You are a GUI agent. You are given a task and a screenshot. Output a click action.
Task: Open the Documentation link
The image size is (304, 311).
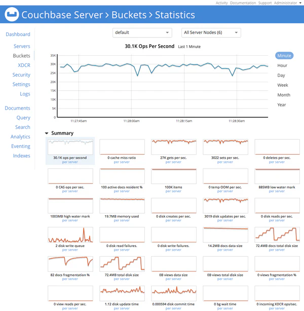243,3
